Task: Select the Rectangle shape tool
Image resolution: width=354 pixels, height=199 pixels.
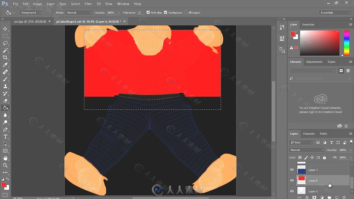Action: click(5, 151)
